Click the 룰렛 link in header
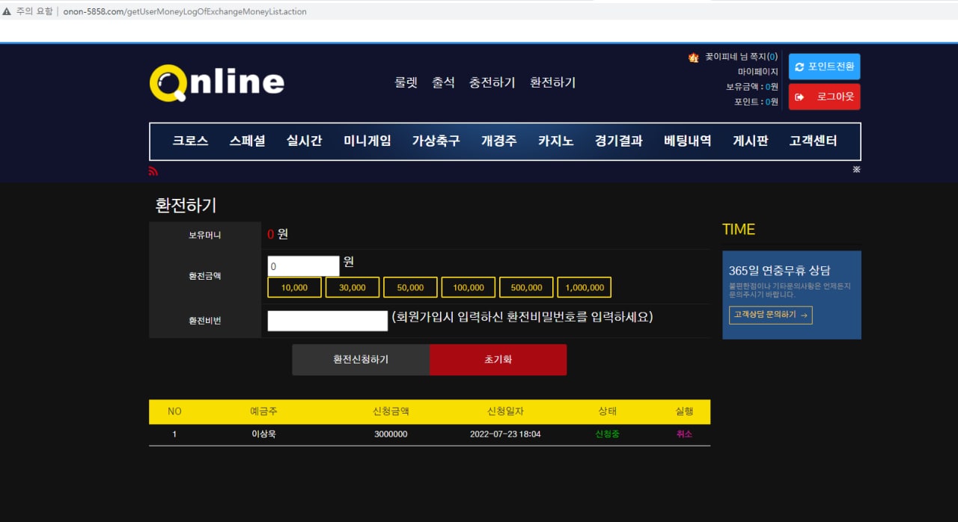Viewport: 958px width, 522px height. click(406, 82)
